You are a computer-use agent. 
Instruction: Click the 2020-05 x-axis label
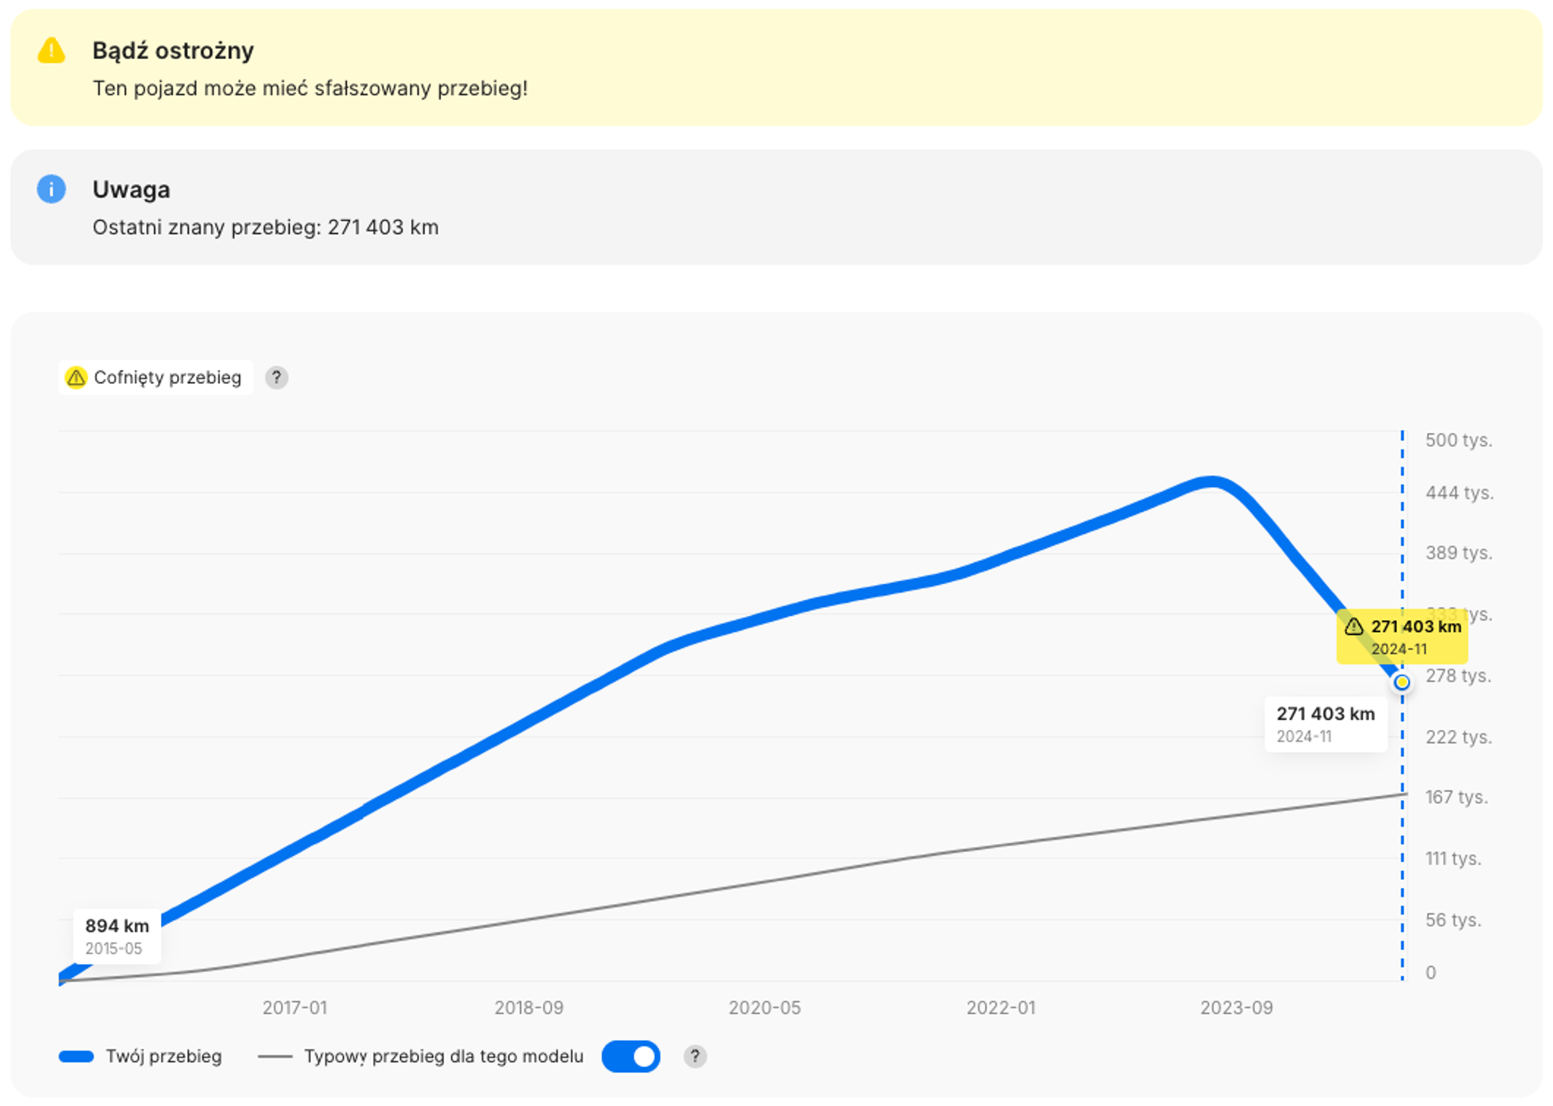(x=764, y=1007)
